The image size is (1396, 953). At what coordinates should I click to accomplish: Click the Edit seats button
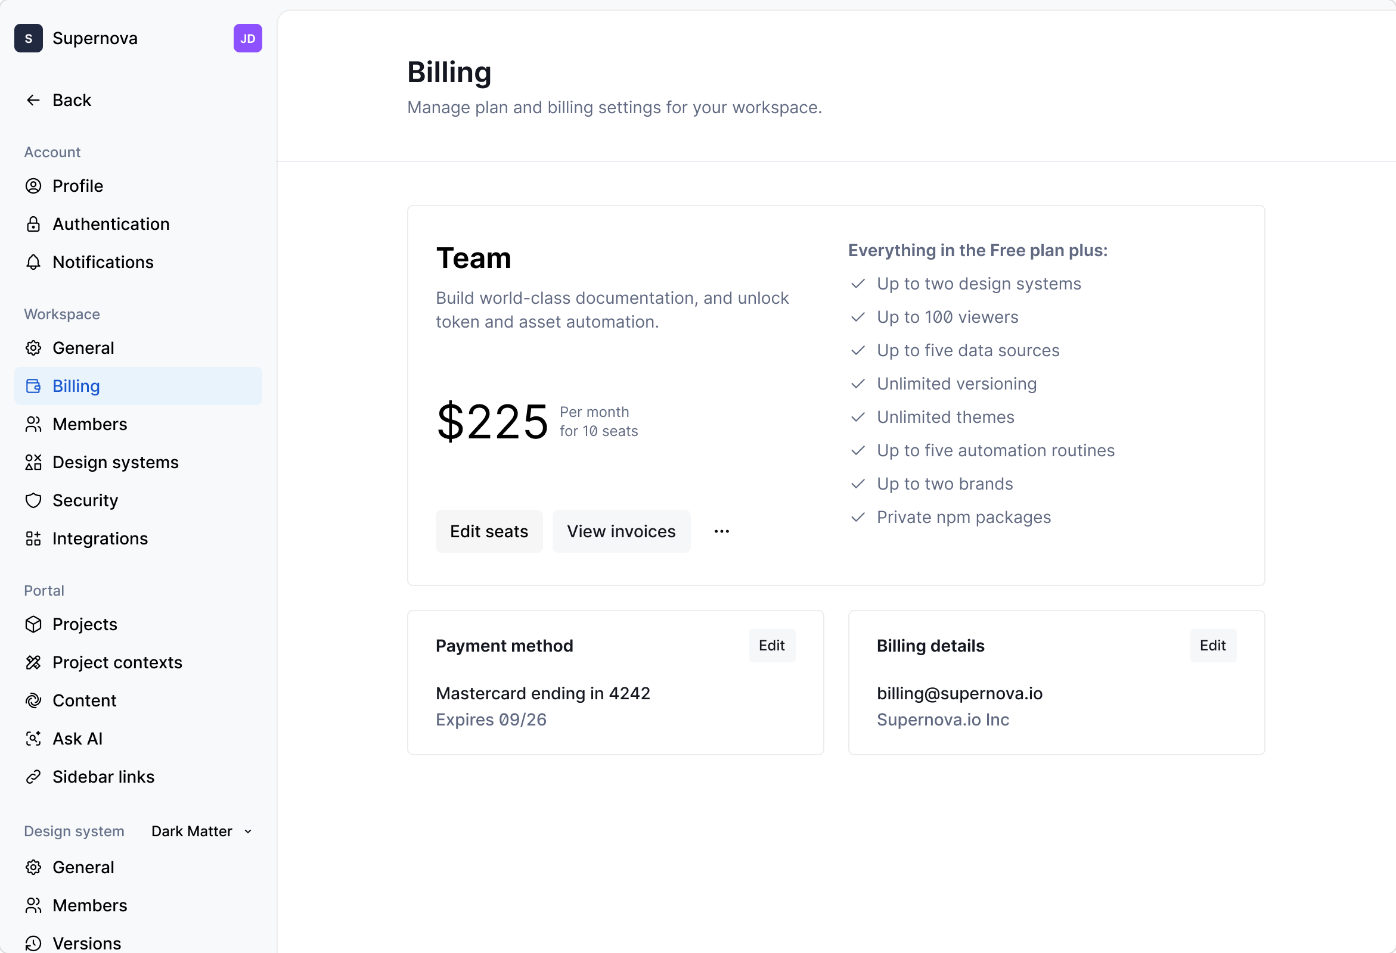pos(489,531)
